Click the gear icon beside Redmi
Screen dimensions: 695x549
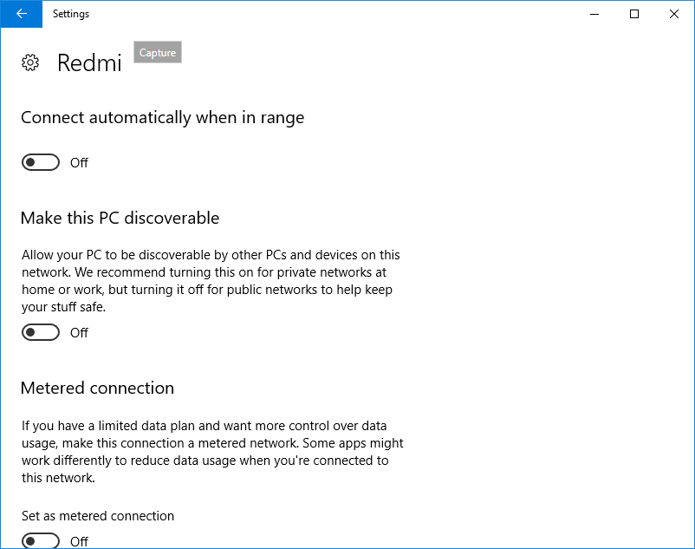(x=30, y=62)
